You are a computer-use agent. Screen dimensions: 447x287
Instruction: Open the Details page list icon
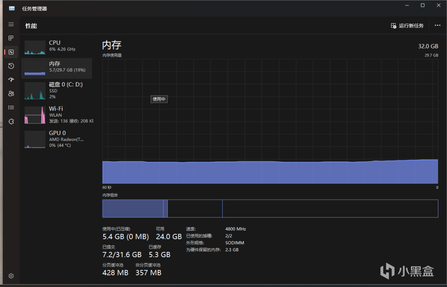coord(11,108)
